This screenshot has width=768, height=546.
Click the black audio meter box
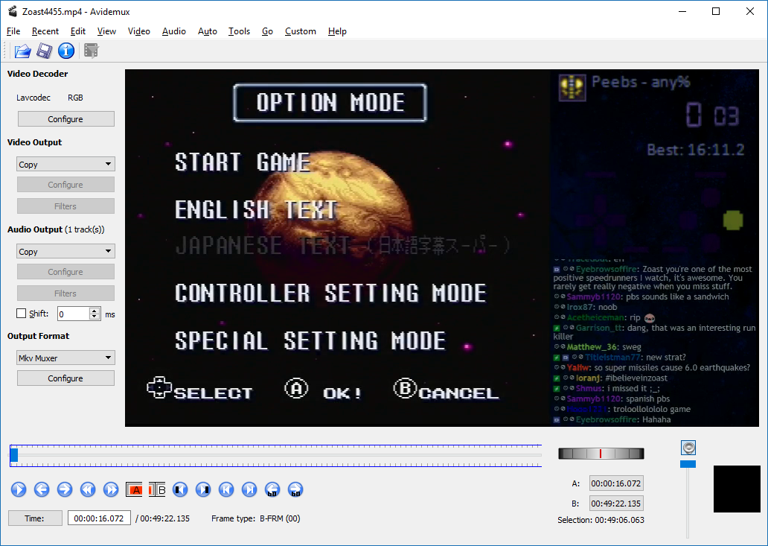[737, 489]
